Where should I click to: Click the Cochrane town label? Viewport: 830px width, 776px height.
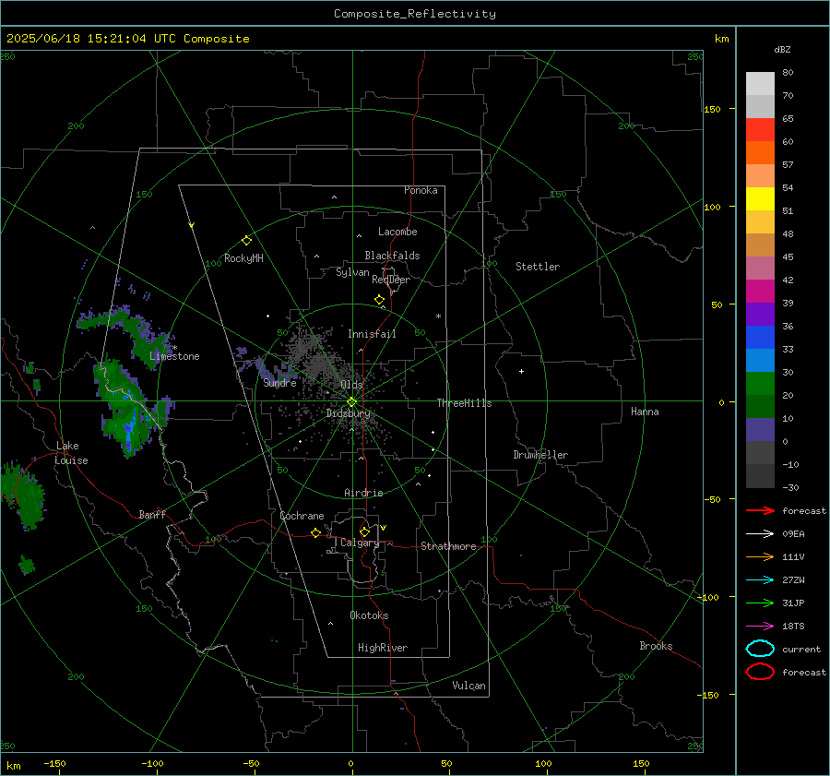tap(302, 516)
